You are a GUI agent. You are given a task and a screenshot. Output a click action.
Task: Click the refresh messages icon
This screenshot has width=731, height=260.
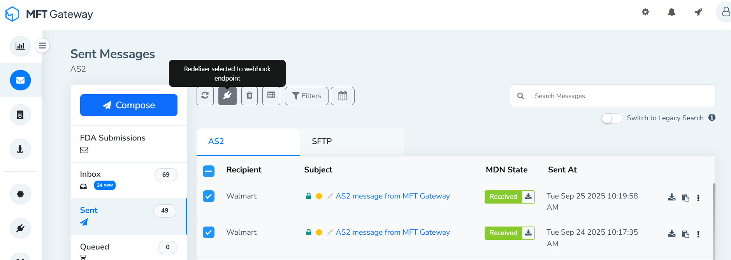click(205, 96)
